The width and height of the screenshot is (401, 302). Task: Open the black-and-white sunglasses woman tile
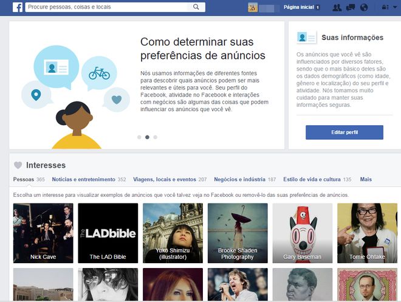pos(108,284)
